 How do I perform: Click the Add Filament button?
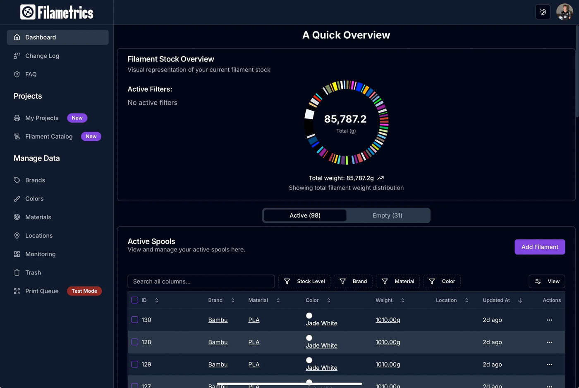[x=540, y=247]
